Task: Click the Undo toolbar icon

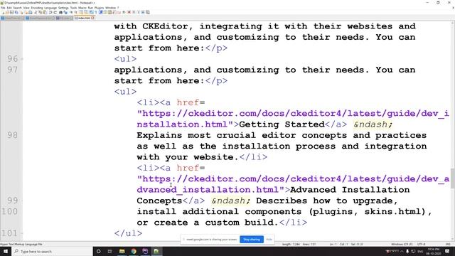Action: pyautogui.click(x=50, y=12)
